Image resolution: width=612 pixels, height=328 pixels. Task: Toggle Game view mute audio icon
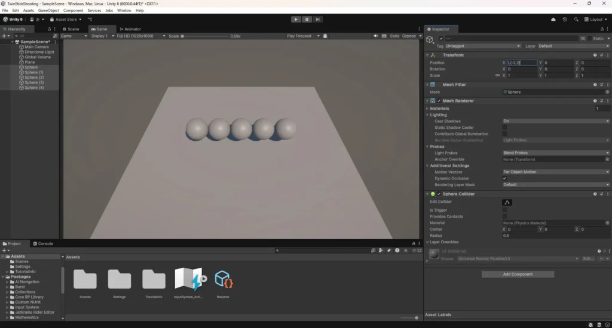pyautogui.click(x=375, y=36)
